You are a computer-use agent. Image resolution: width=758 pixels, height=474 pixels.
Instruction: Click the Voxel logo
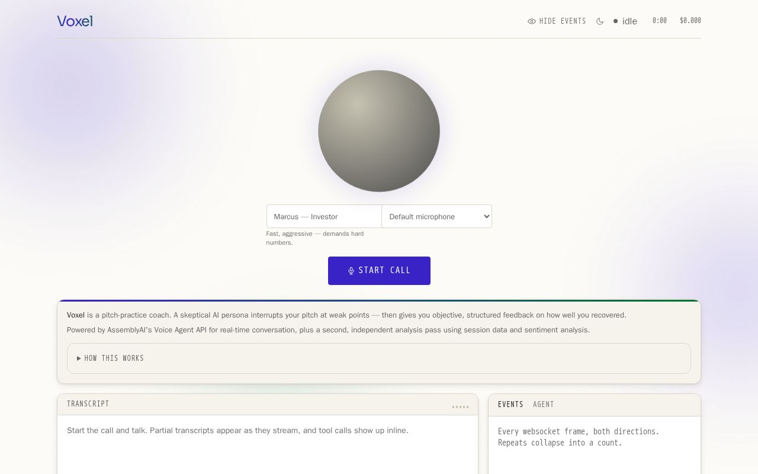point(75,21)
